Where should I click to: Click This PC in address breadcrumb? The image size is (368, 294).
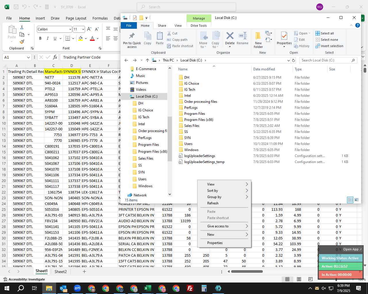pos(168,60)
